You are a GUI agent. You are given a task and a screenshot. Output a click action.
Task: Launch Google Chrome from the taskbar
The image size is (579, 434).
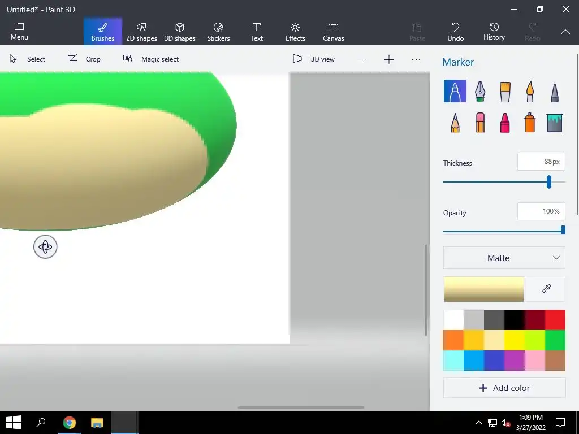[x=69, y=423]
